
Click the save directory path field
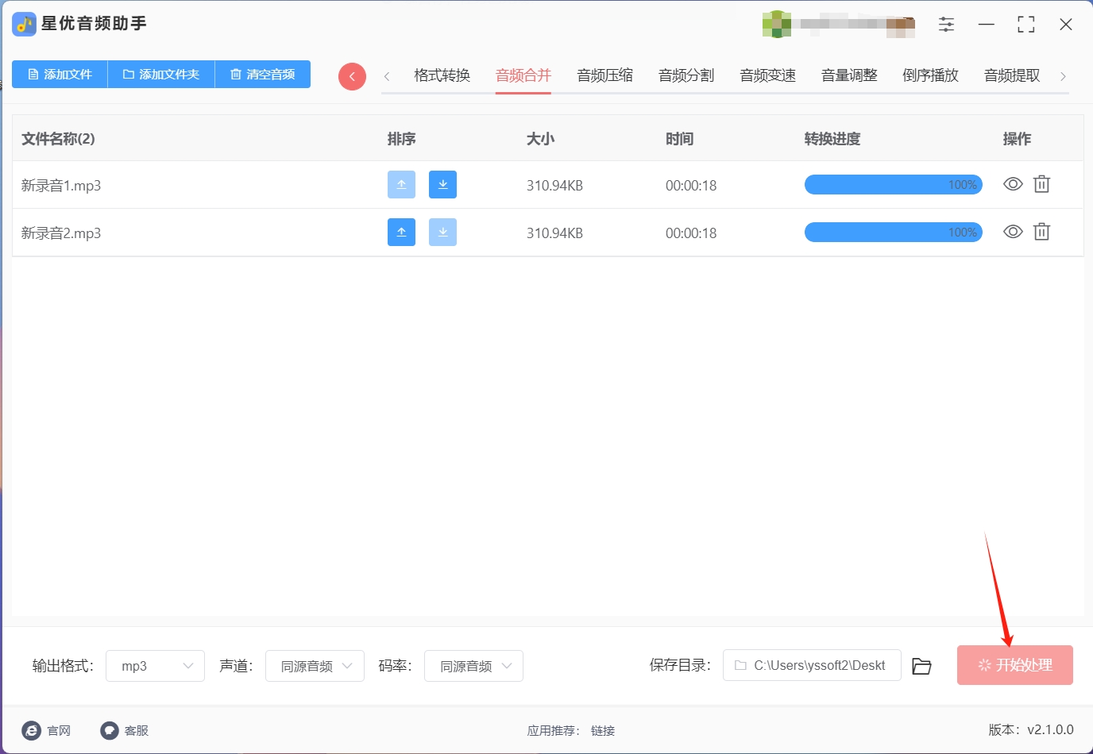click(x=812, y=665)
